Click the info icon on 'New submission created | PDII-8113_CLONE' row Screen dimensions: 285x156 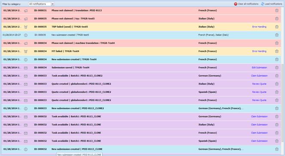[x=26, y=150]
